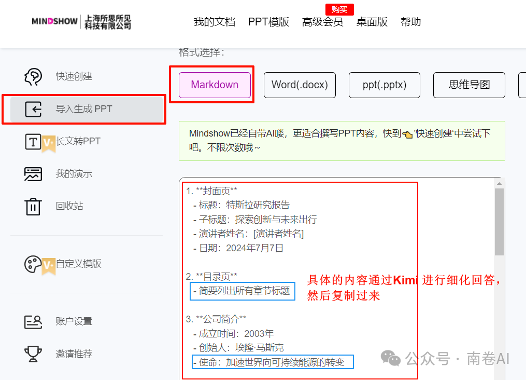
Task: Click the '1. **封面页**' heading line
Action: click(211, 191)
